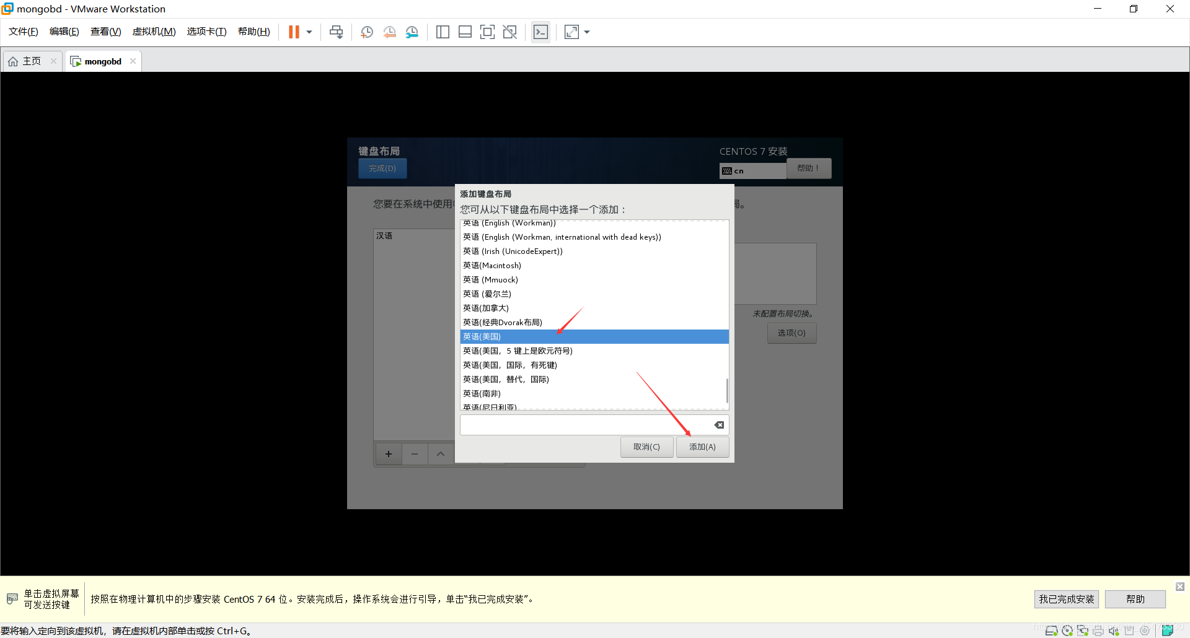Clear the layout search field
This screenshot has width=1190, height=638.
[719, 425]
